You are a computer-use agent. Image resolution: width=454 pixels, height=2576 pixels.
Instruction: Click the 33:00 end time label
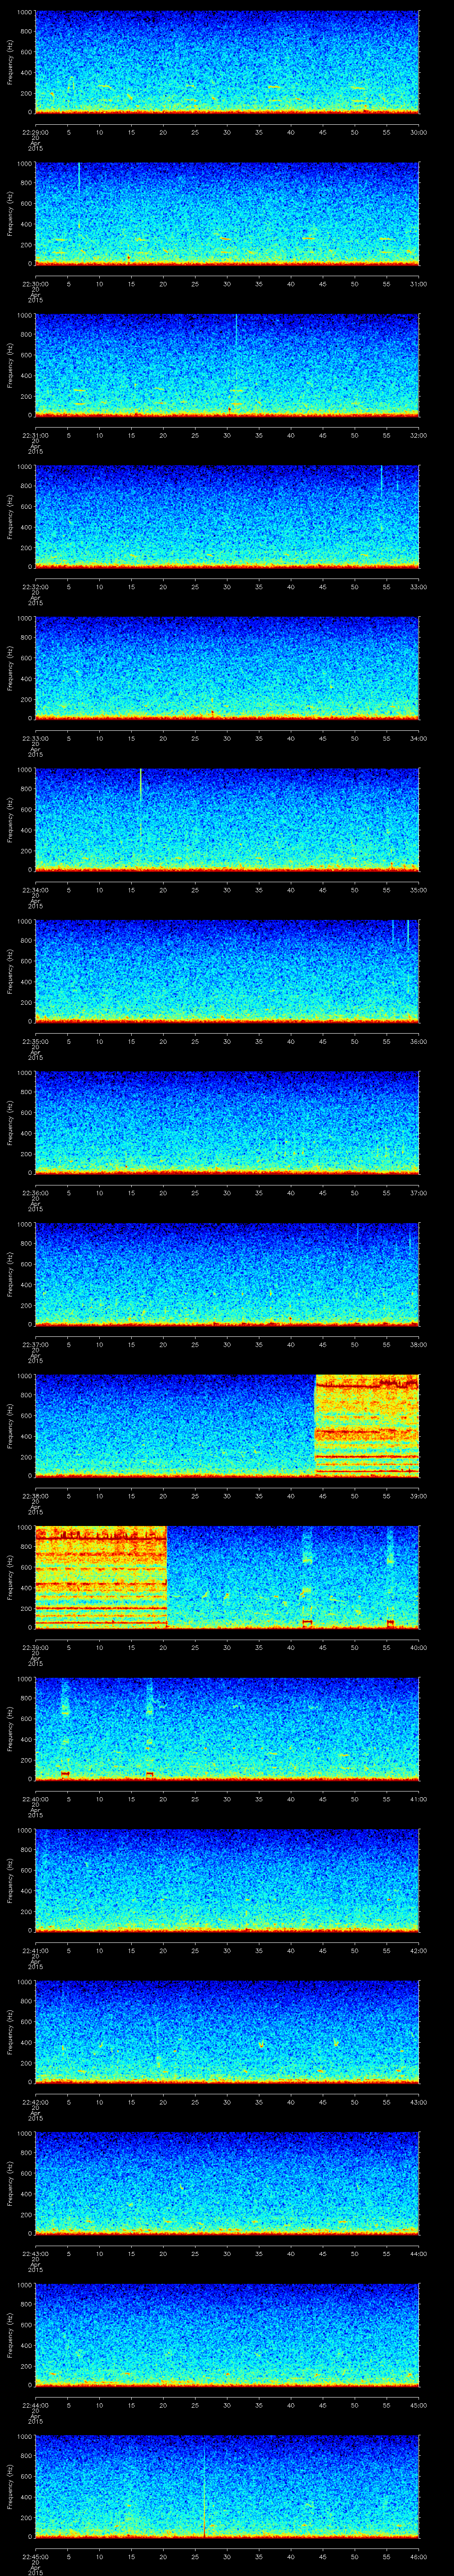point(418,587)
